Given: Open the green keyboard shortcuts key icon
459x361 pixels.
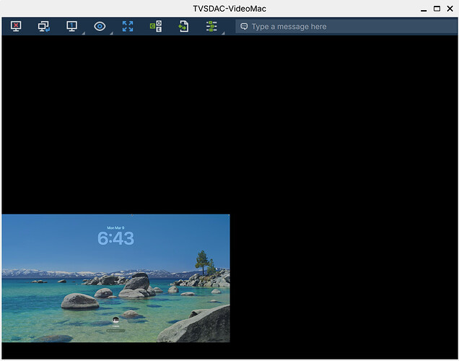Looking at the screenshot, I should click(x=156, y=26).
